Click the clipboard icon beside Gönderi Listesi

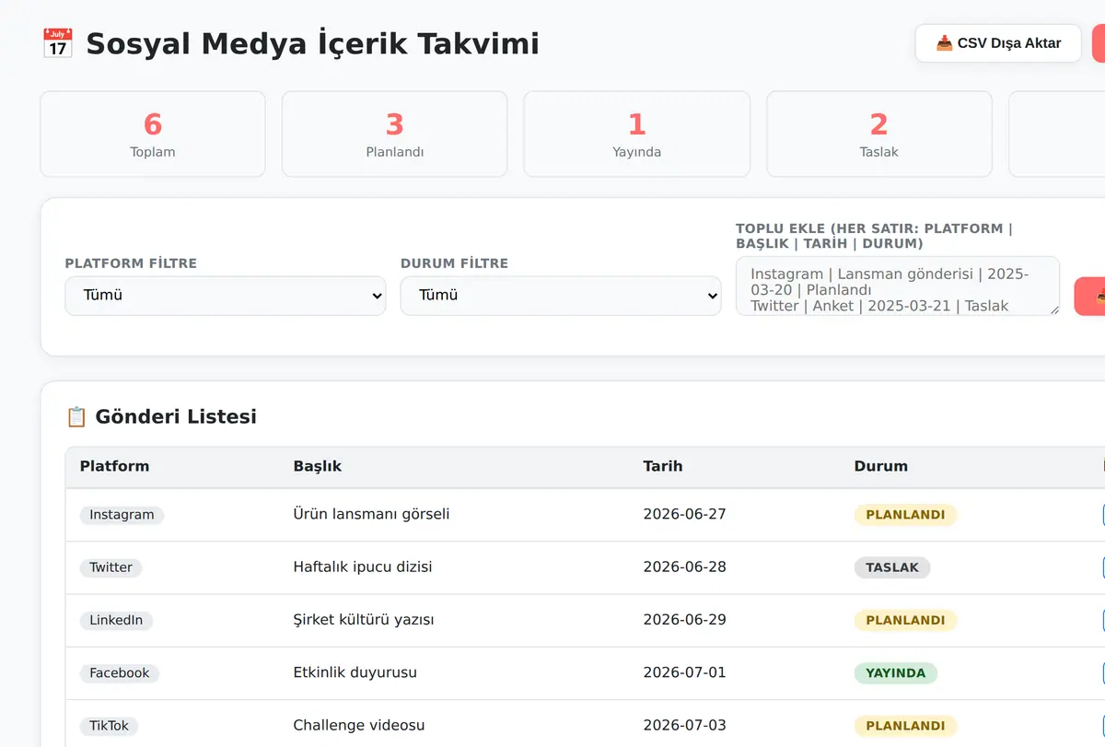pyautogui.click(x=76, y=417)
